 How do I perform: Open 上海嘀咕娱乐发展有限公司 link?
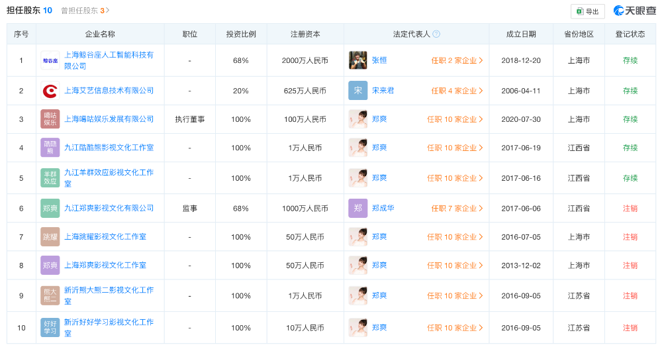pos(109,119)
